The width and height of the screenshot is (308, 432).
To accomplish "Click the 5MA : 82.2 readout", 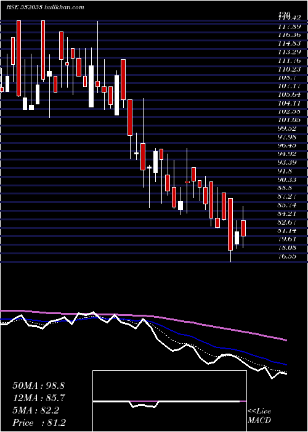I will click(x=36, y=410).
